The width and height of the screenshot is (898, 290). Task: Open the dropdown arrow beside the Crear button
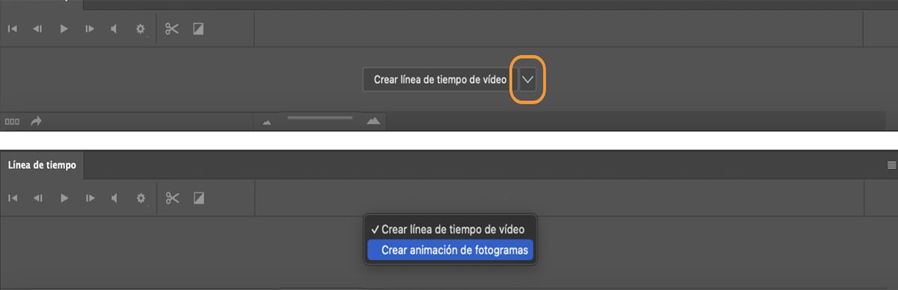tap(528, 79)
